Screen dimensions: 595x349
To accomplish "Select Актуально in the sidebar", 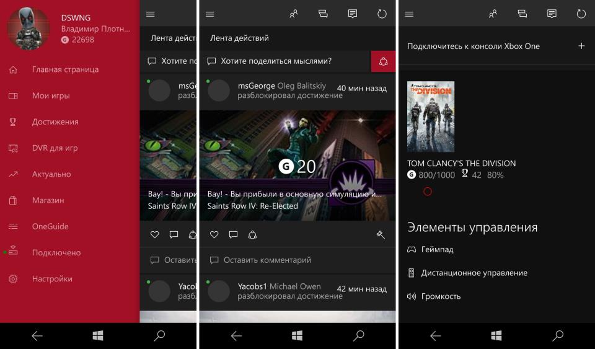I will (51, 174).
